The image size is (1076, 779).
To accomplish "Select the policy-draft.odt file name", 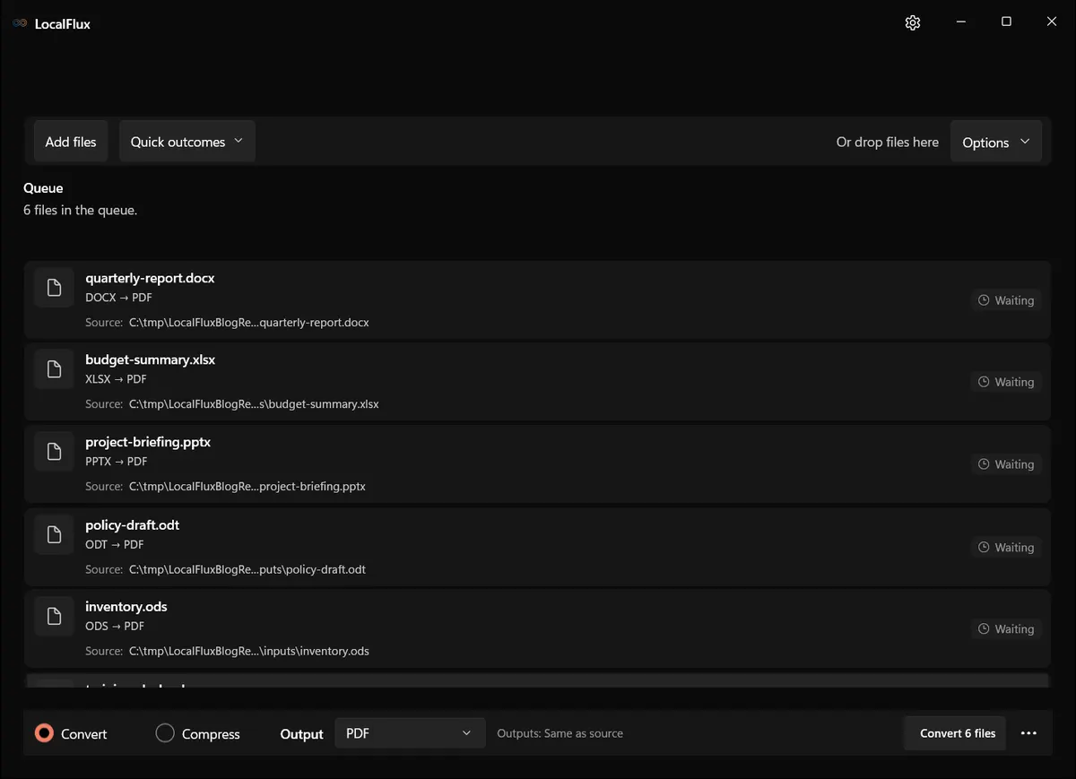I will pos(132,524).
